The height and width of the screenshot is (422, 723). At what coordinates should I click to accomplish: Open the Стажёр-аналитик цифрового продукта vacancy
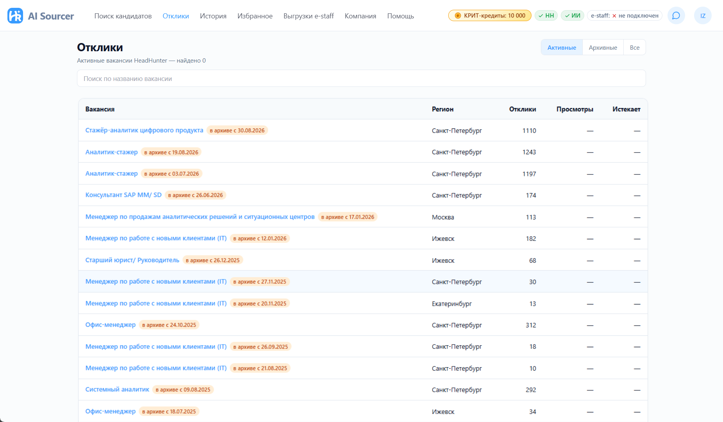click(x=144, y=130)
